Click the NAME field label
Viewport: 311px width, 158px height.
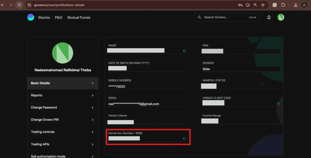(x=112, y=45)
